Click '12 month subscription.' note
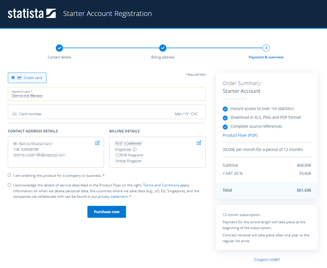This screenshot has width=327, height=268. click(242, 215)
